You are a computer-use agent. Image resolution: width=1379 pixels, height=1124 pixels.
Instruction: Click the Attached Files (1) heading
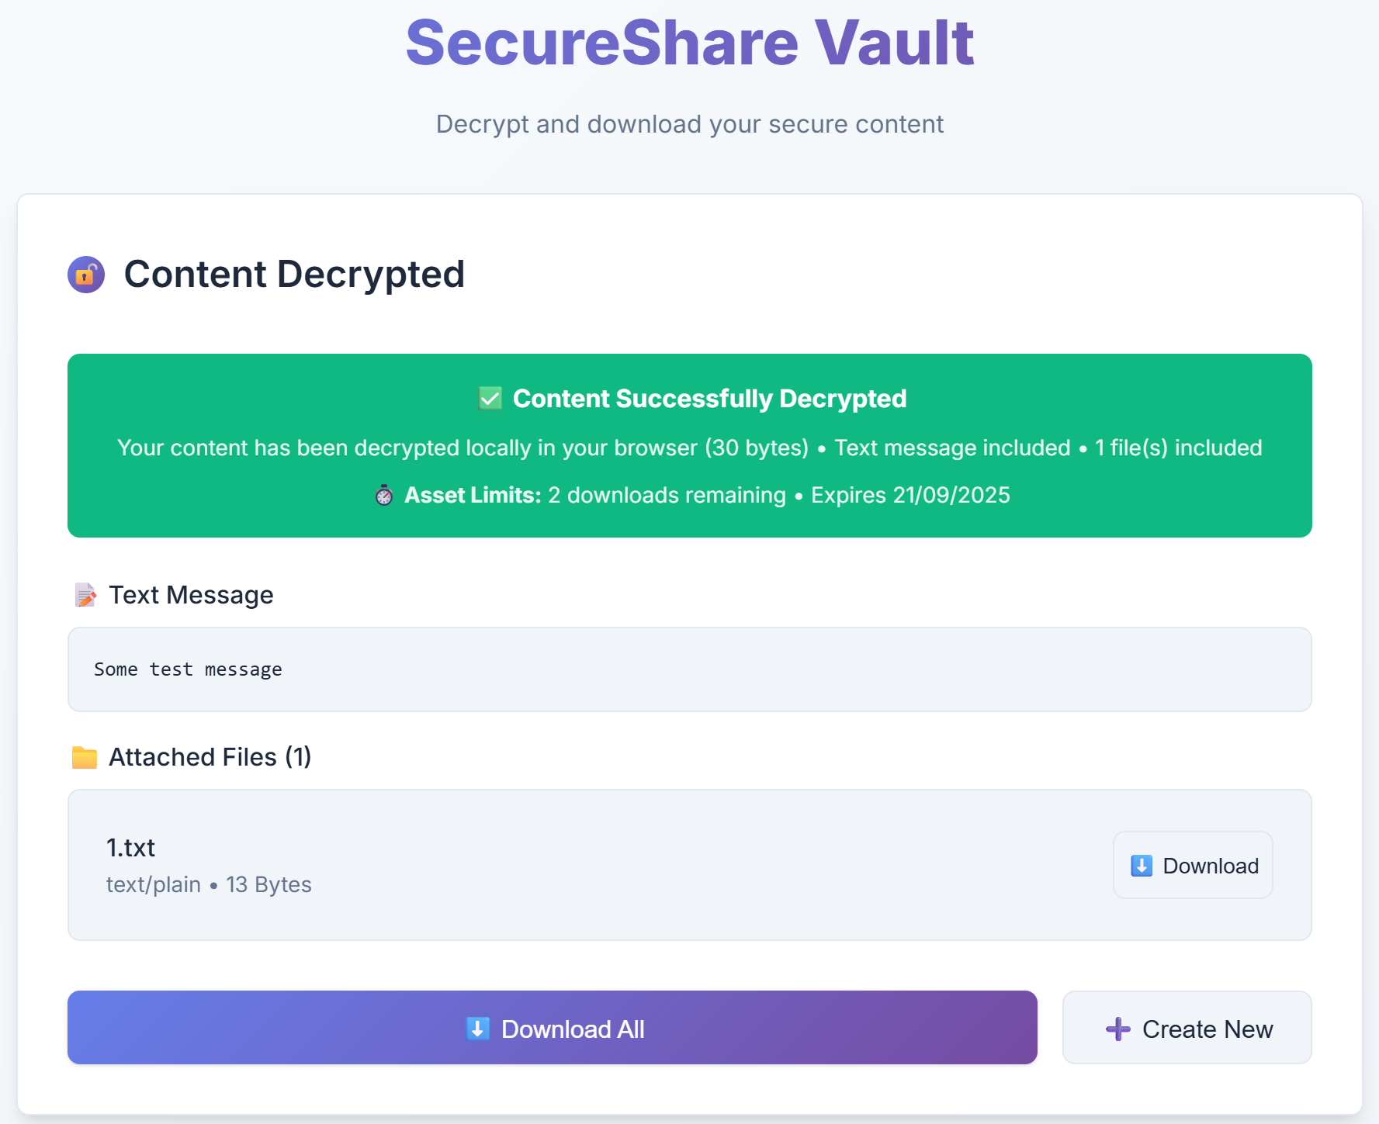tap(210, 756)
